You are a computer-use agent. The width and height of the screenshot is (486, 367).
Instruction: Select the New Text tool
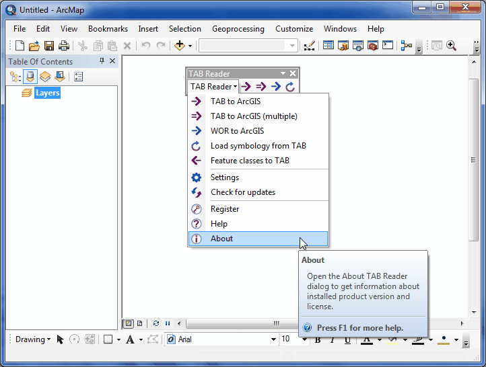[130, 339]
